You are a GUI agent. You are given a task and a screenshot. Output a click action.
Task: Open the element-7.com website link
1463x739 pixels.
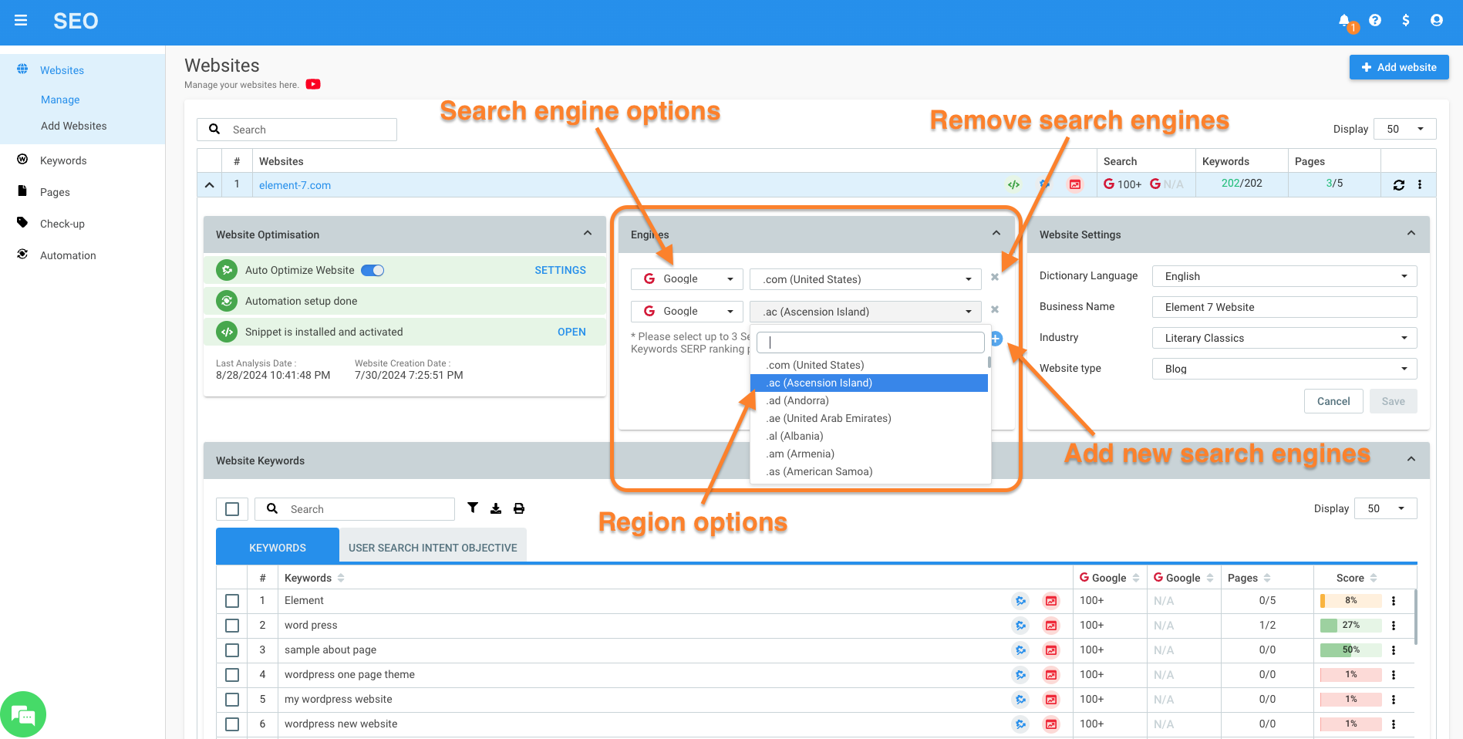coord(295,185)
